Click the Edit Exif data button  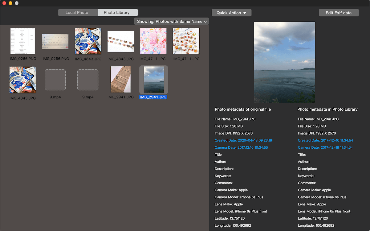pyautogui.click(x=339, y=13)
